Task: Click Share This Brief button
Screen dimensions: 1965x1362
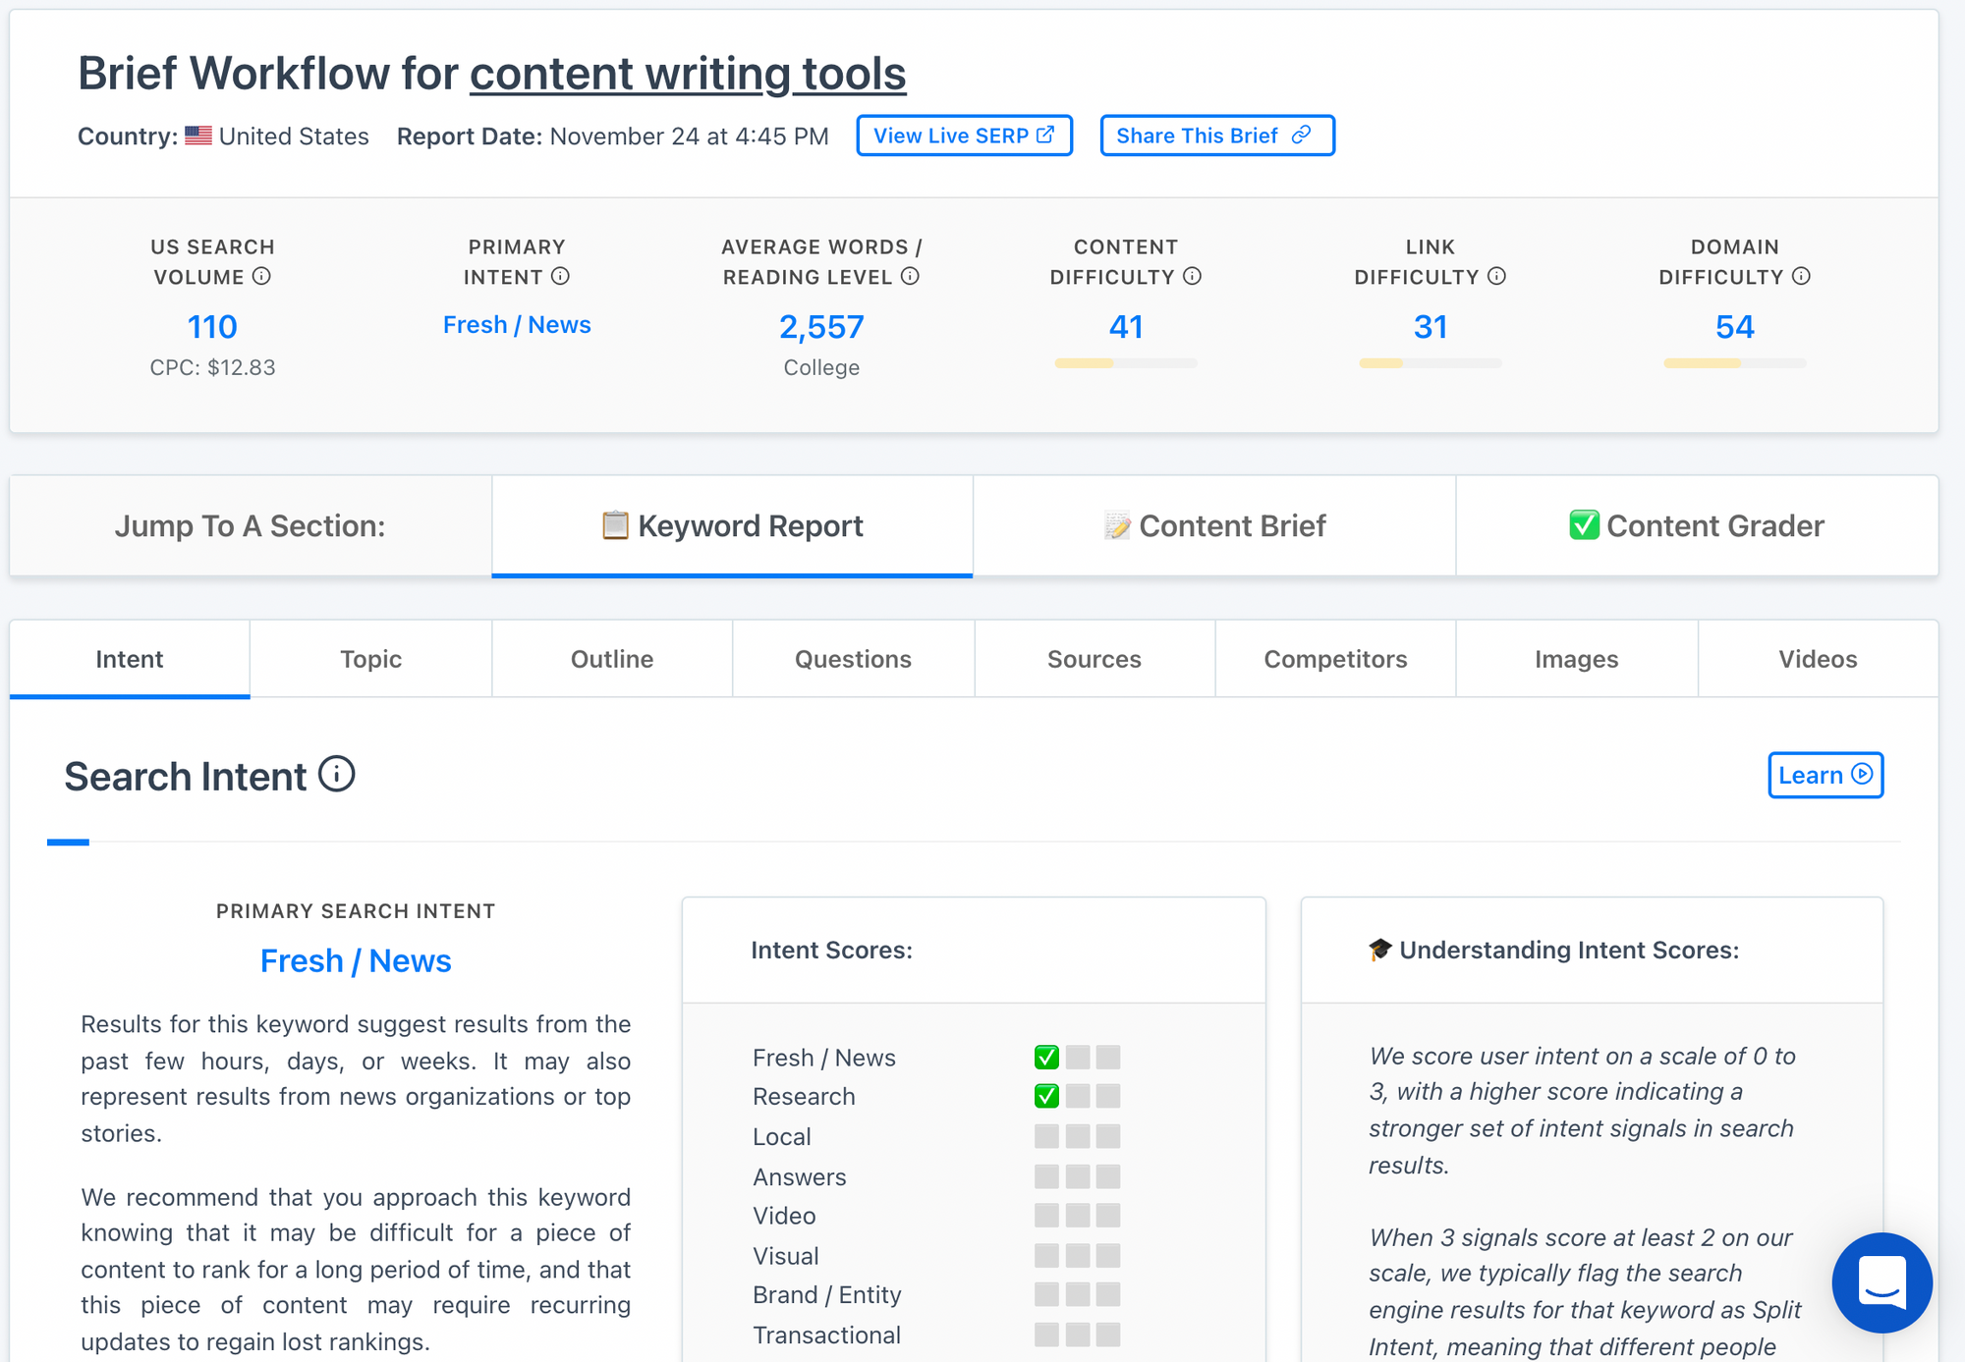Action: point(1216,136)
